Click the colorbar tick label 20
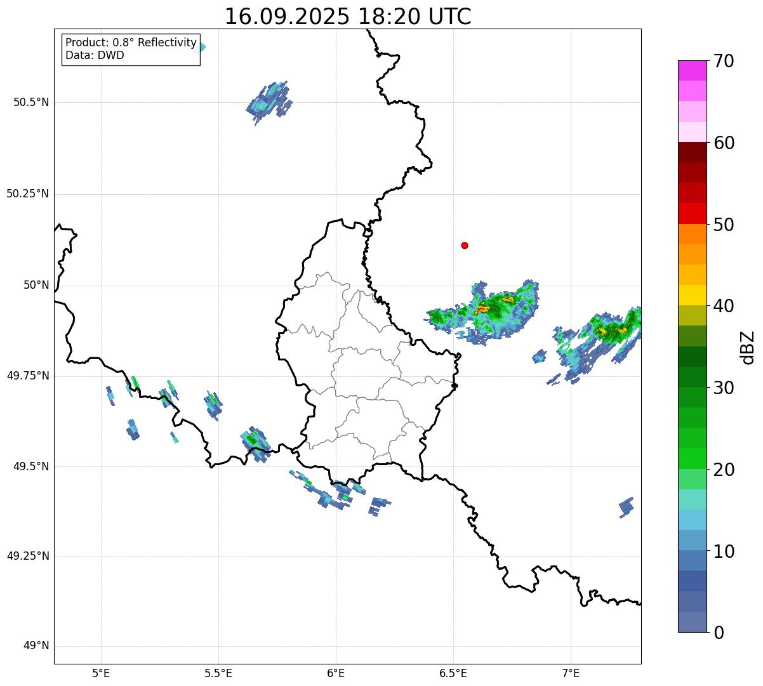This screenshot has height=686, width=763. [x=724, y=470]
